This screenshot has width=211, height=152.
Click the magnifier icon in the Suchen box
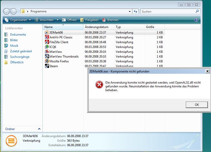coord(197,11)
